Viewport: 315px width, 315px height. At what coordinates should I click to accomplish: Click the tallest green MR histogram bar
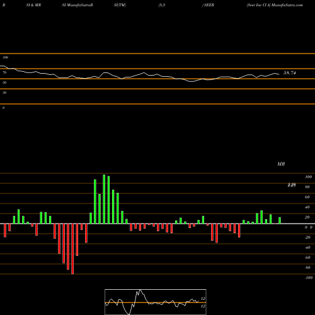pos(104,199)
